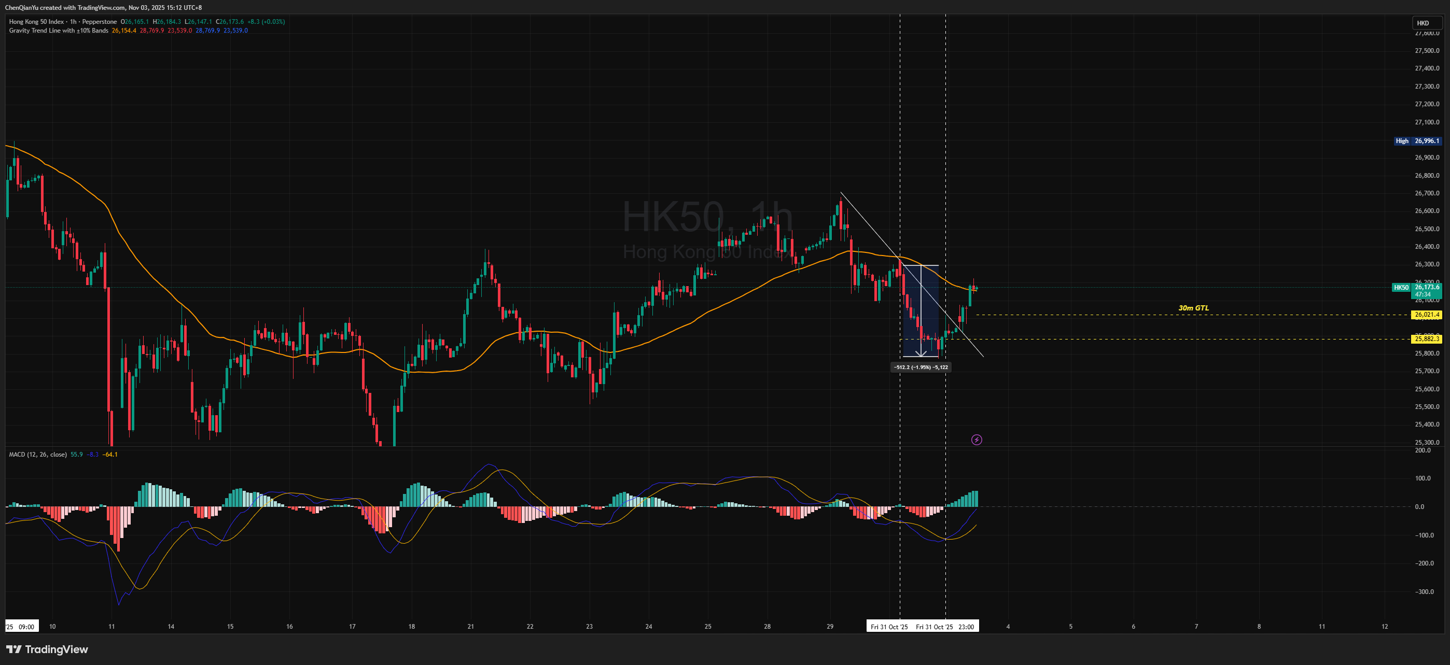
Task: Click the Gravity Trend Line indicator legend
Action: click(x=59, y=31)
